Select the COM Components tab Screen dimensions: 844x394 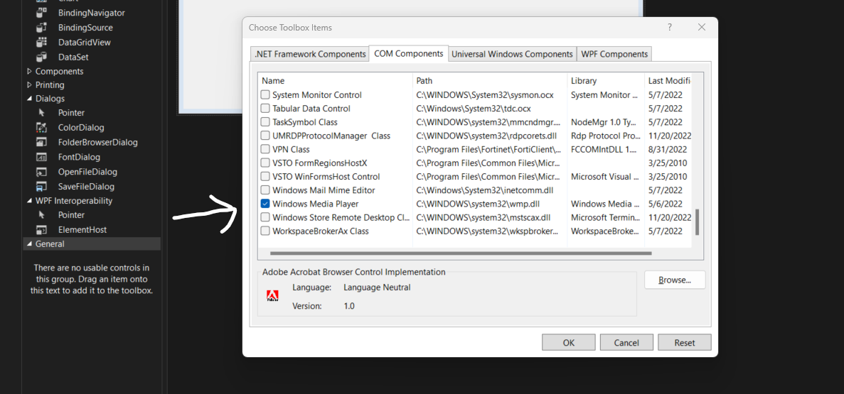(409, 54)
